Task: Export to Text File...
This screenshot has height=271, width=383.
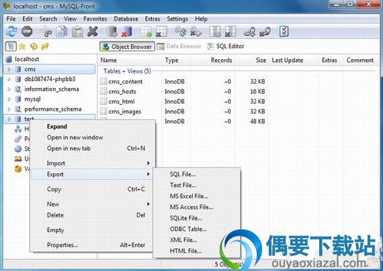Action: (x=197, y=185)
